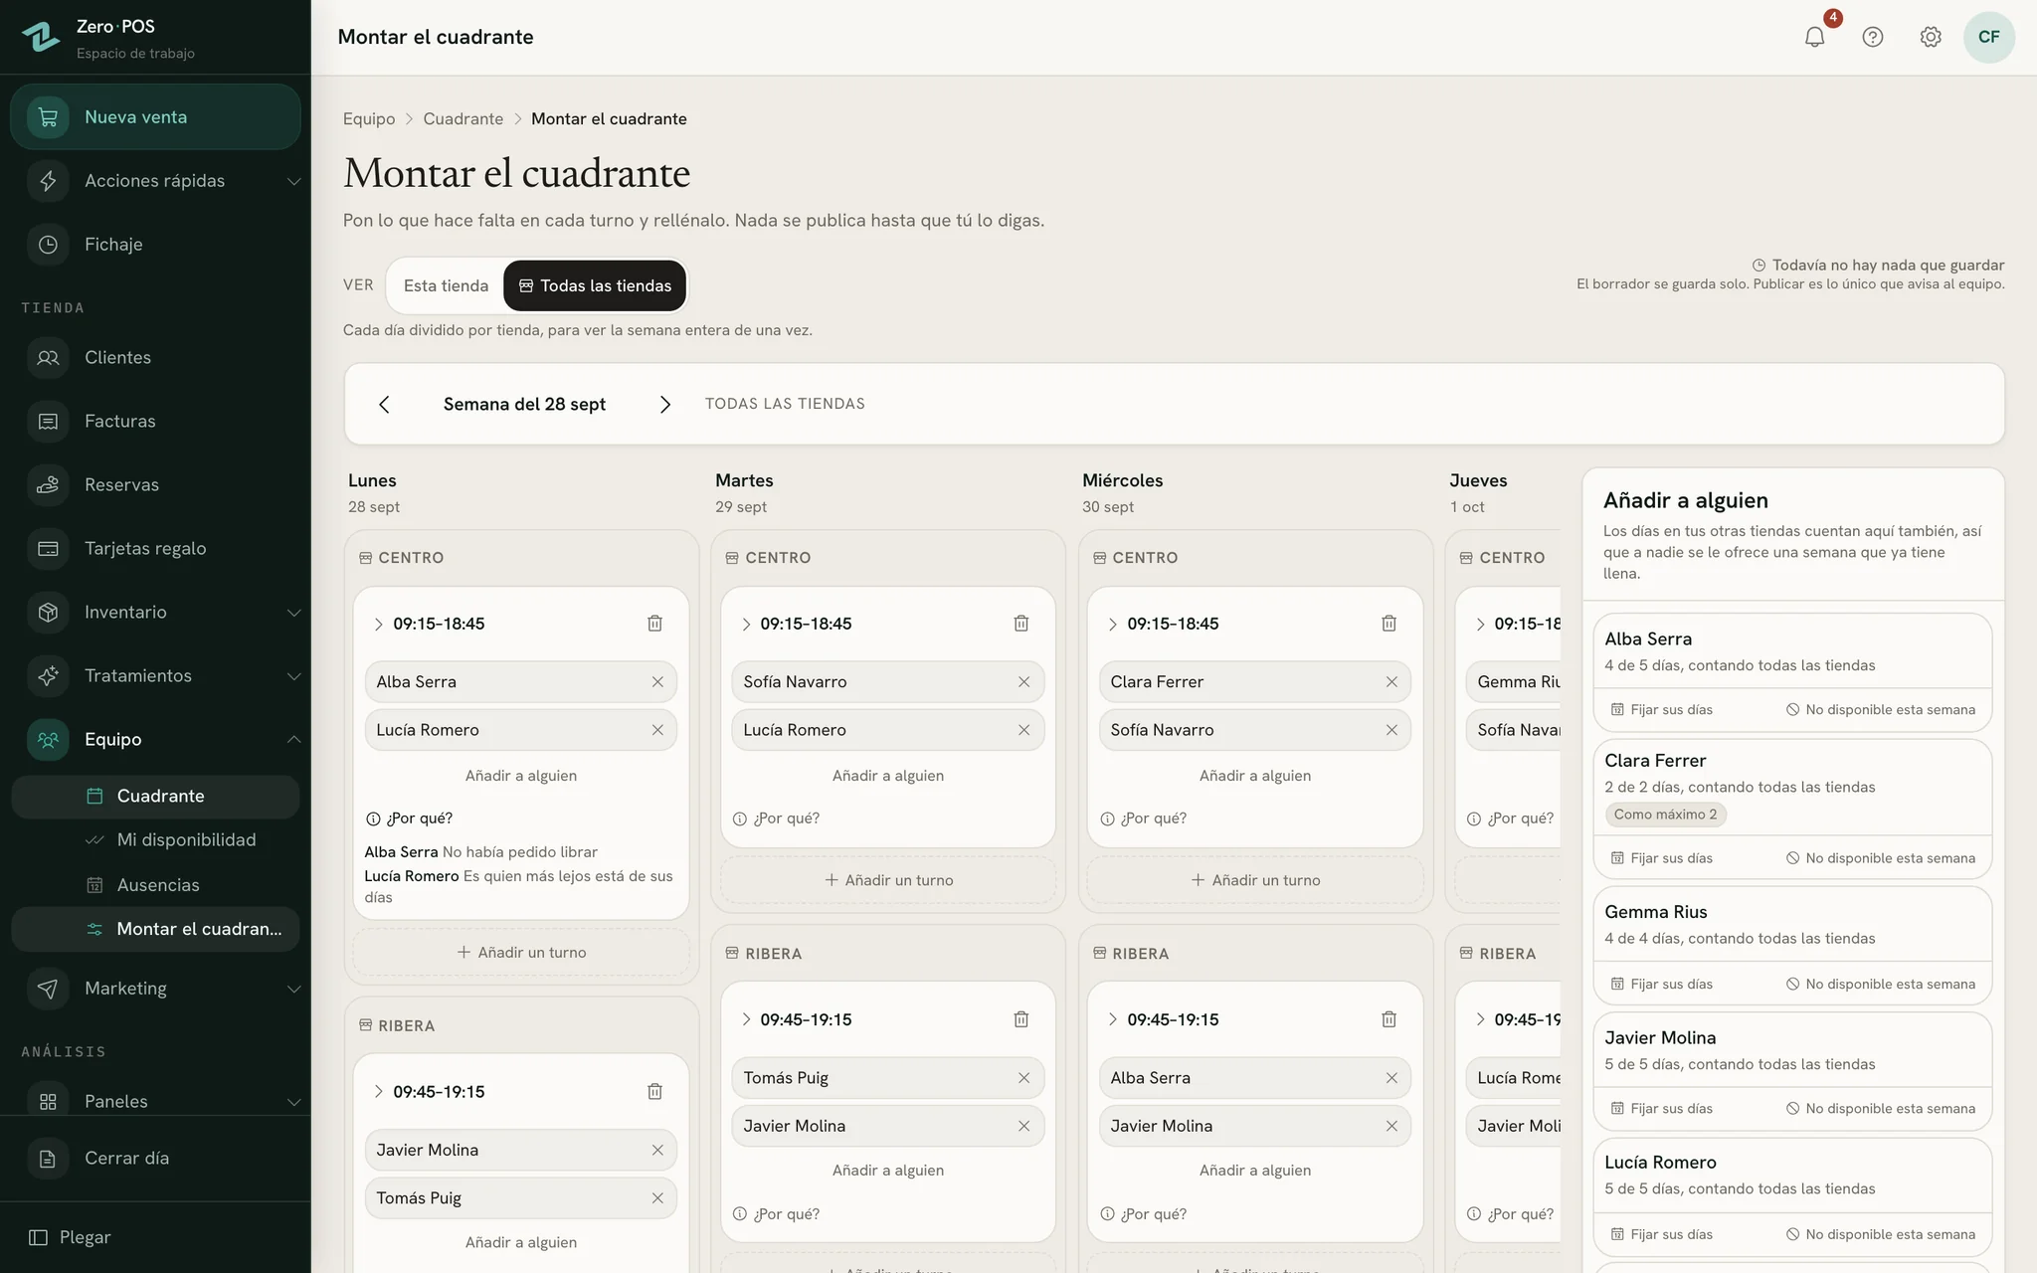
Task: Fijar sus días for Javier Molina
Action: pyautogui.click(x=1661, y=1109)
